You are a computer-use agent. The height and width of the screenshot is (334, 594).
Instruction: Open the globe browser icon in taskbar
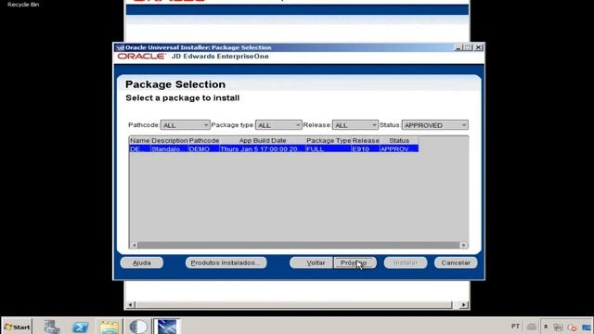(x=138, y=327)
